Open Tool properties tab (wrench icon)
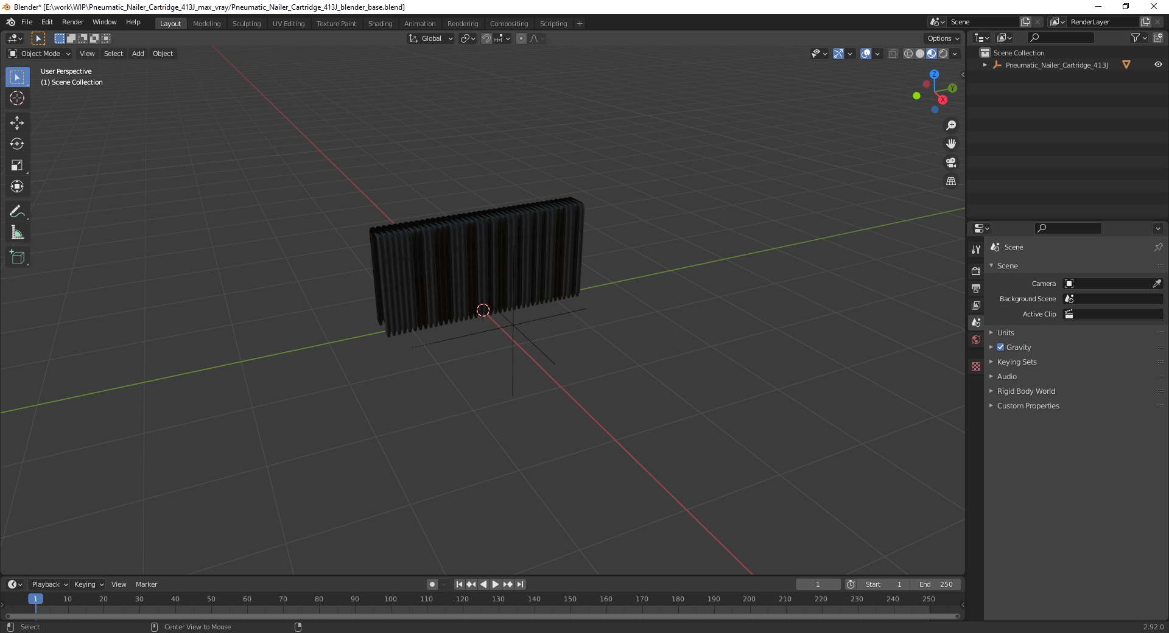 point(976,250)
